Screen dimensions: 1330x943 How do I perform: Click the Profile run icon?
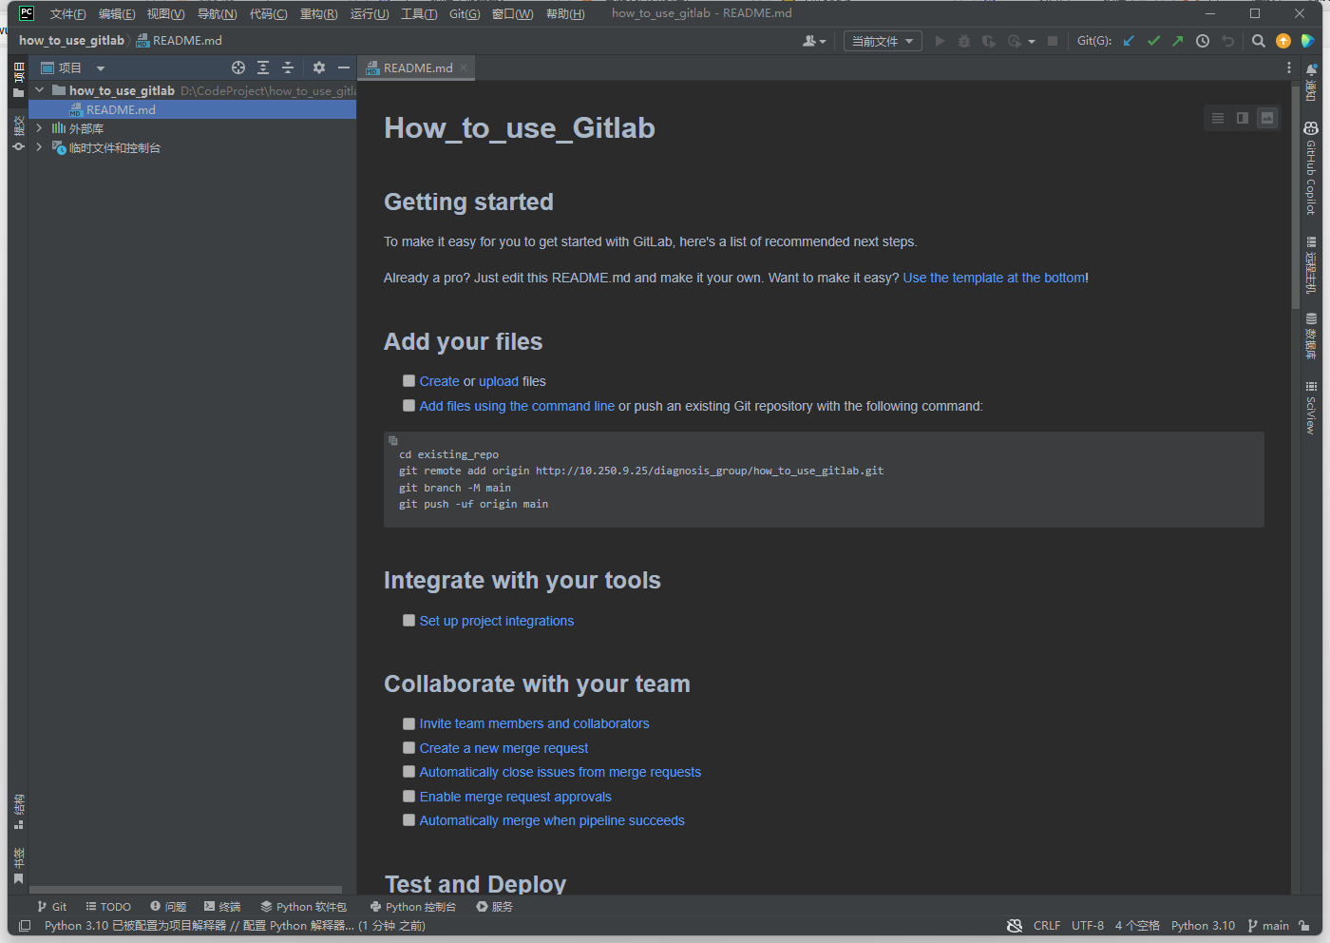[1015, 41]
